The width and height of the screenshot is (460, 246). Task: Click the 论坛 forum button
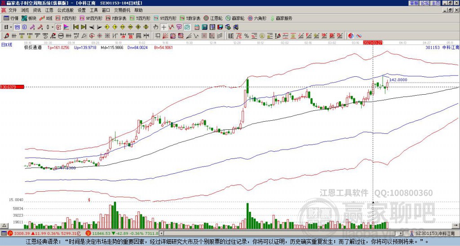pyautogui.click(x=425, y=3)
